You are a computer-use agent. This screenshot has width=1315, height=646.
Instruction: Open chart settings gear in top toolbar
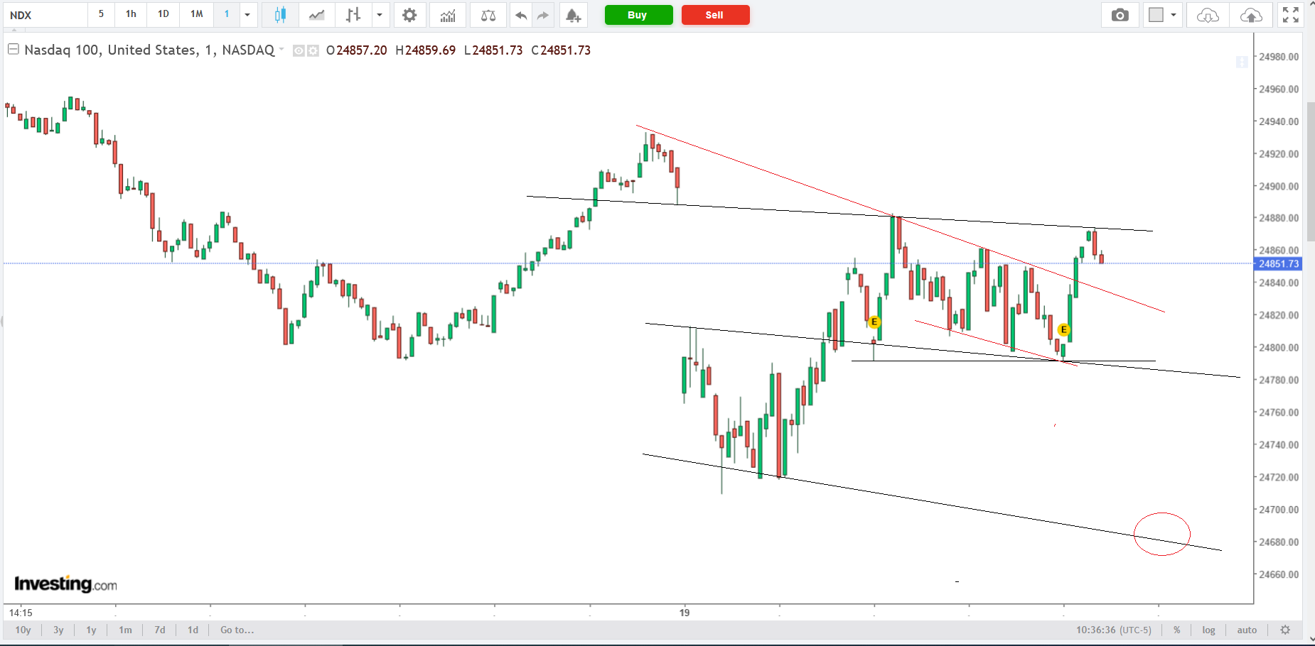pos(409,15)
